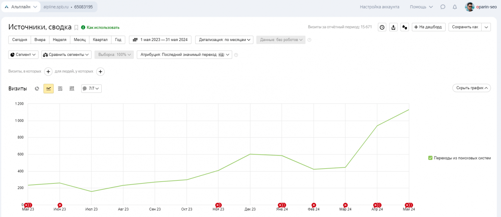Click the Сен 23 axis label
This screenshot has width=501, height=217.
click(155, 209)
